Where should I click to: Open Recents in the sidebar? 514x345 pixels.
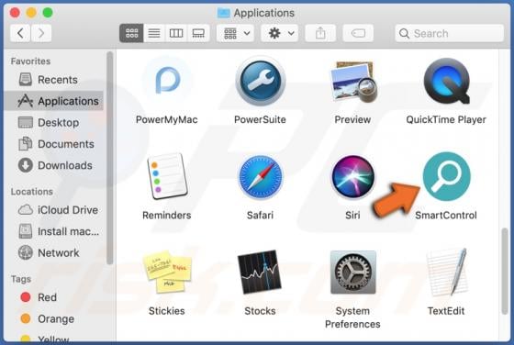pos(54,80)
